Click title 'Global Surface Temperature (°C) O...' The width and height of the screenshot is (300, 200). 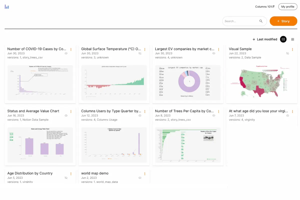[111, 49]
